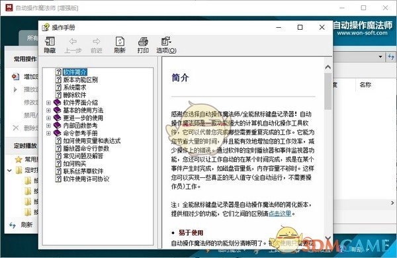The width and height of the screenshot is (397, 258).
Task: Follow the 点击这里 hyperlink in help text
Action: tap(280, 214)
